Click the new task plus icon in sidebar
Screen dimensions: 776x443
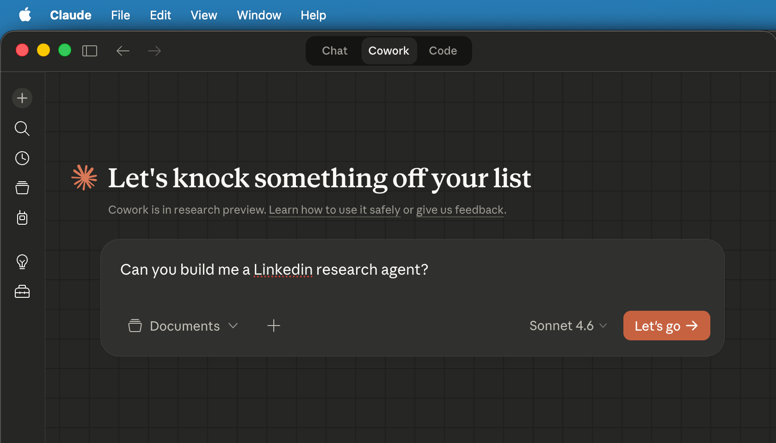pos(22,98)
